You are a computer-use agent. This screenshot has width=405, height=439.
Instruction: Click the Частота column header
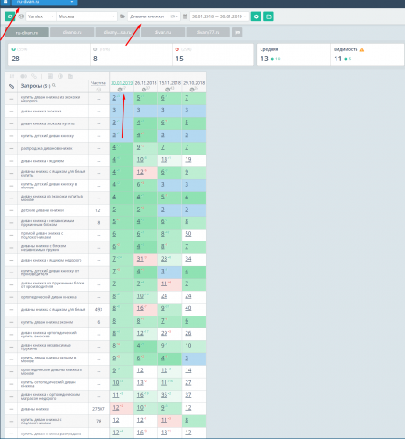point(99,83)
